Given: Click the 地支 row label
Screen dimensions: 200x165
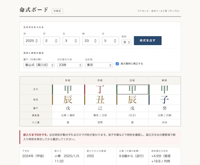Looking at the screenshot, I should coord(36,100).
